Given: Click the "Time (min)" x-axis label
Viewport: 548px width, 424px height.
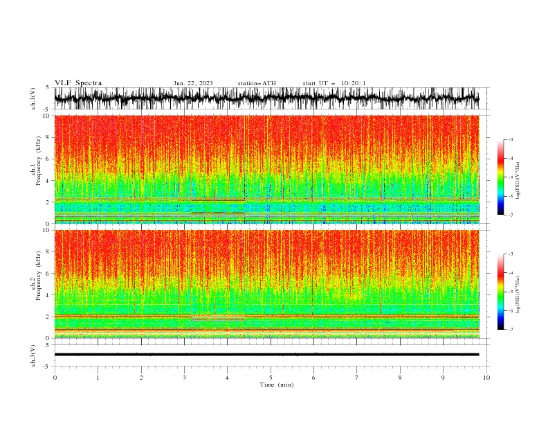Looking at the screenshot, I should [277, 385].
